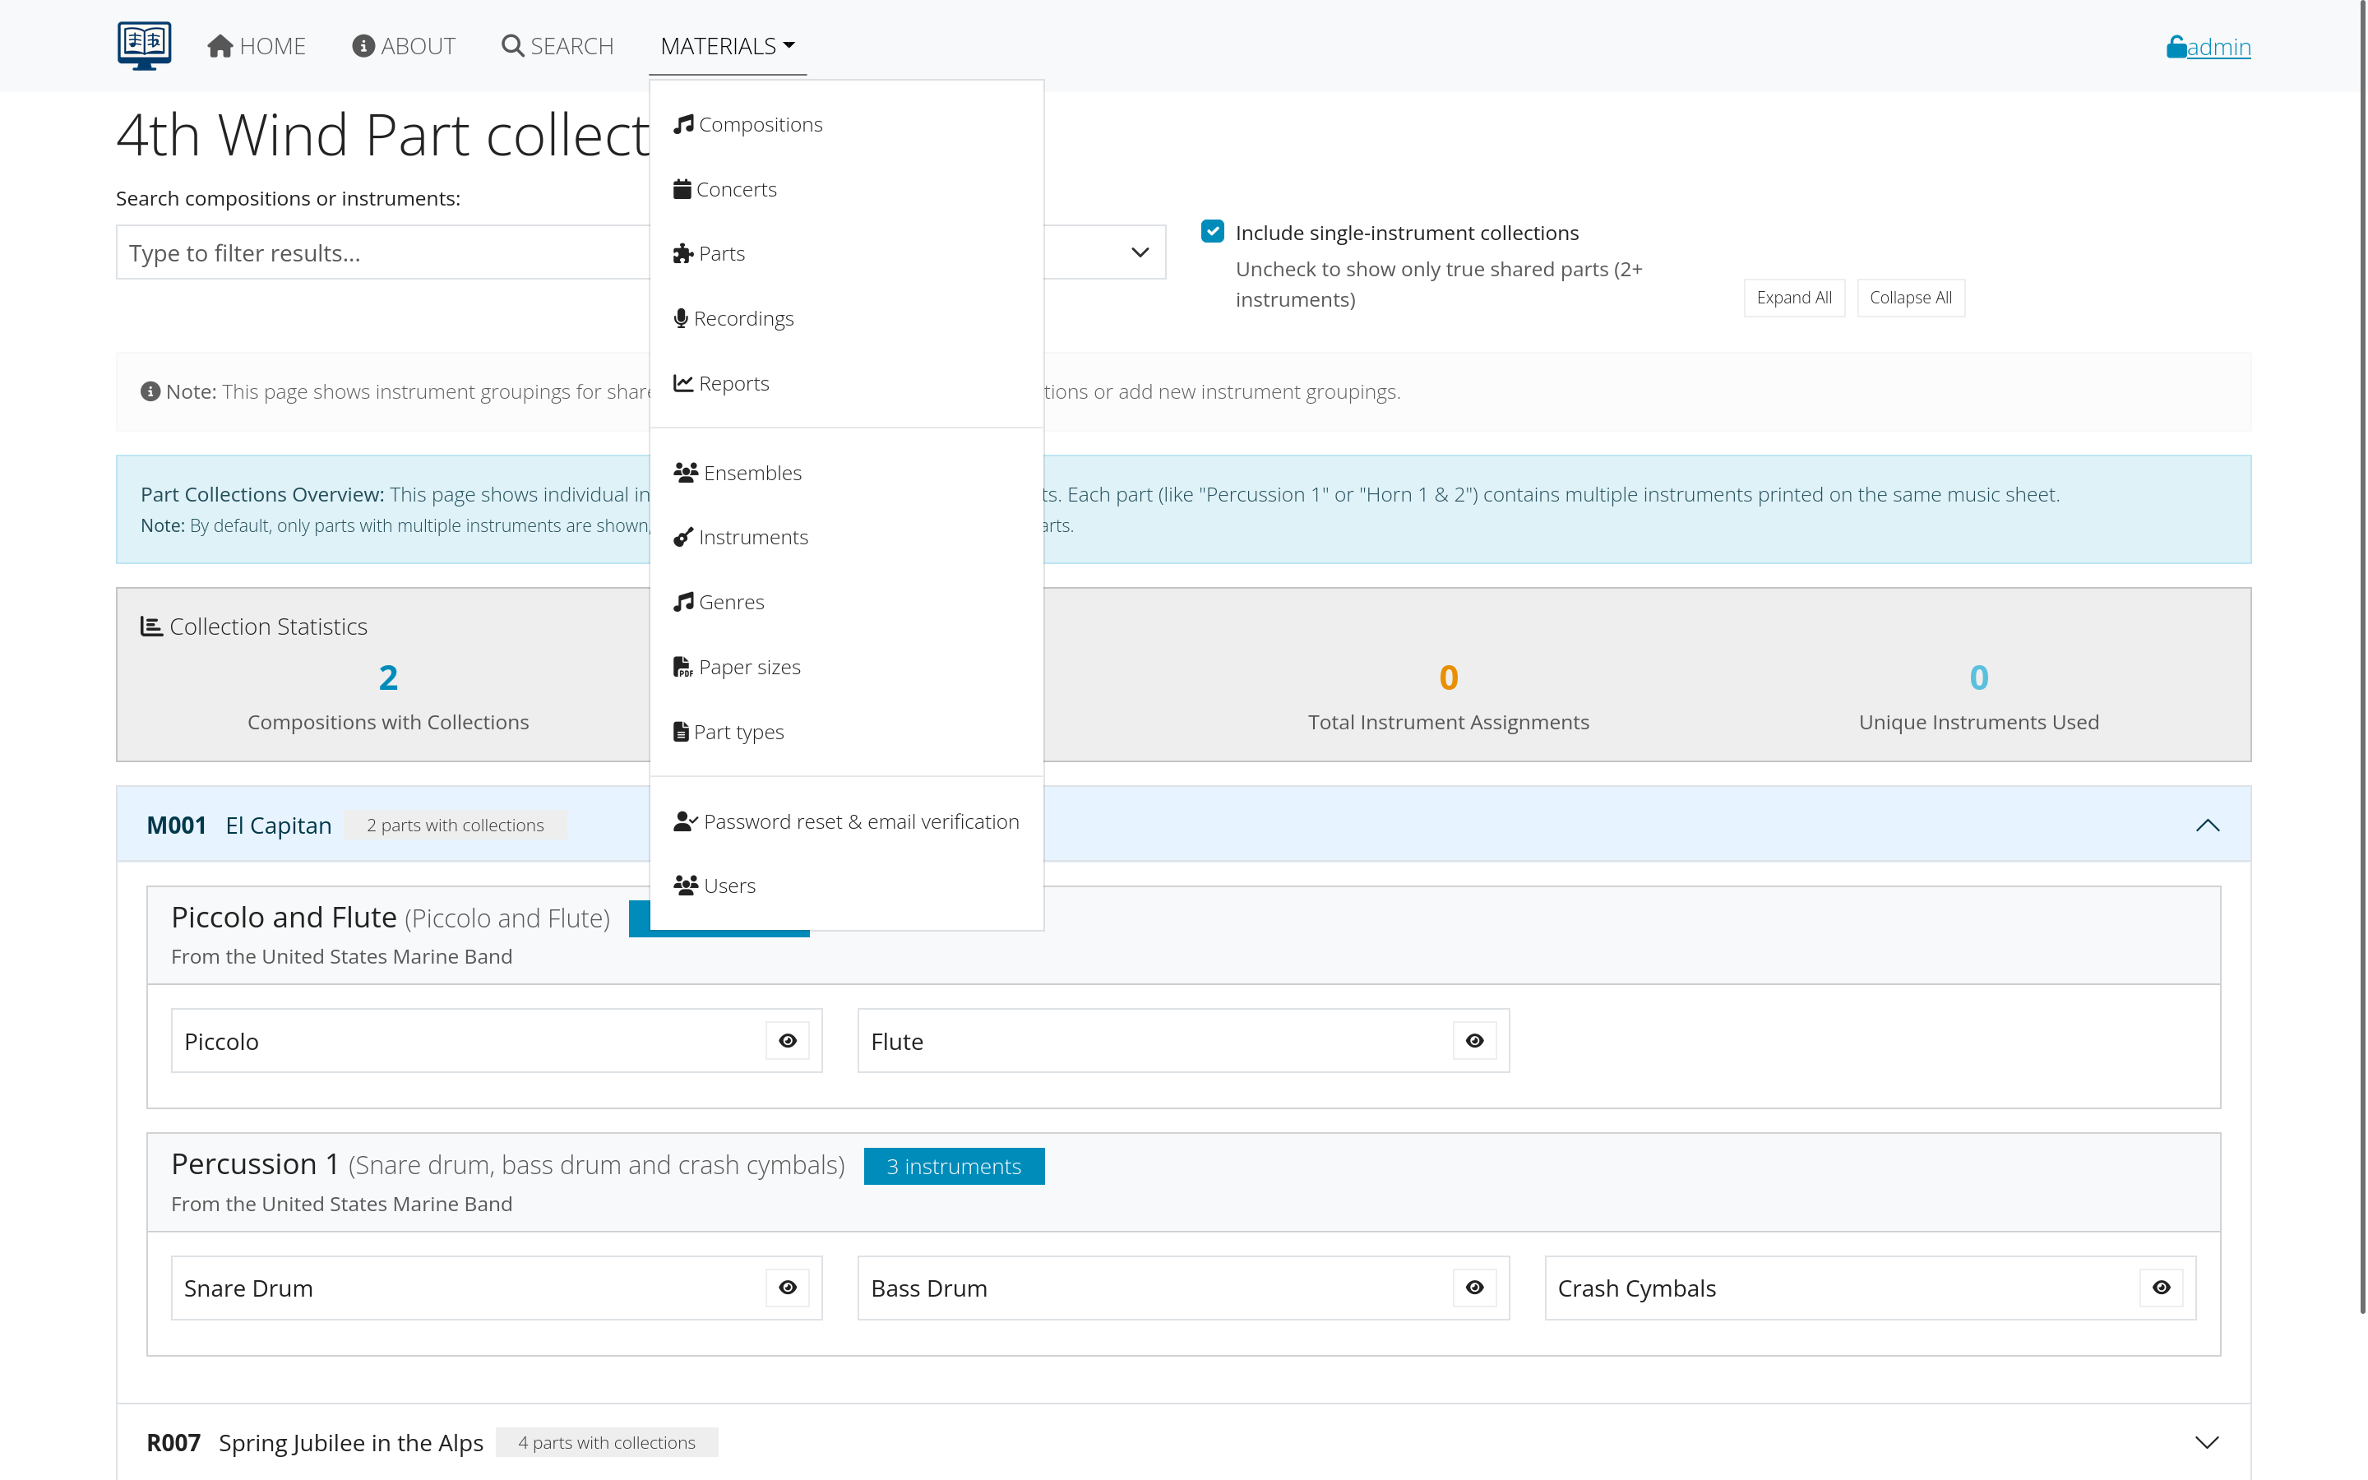Toggle visibility of the Flute instrument
Viewport: 2368px width, 1480px height.
tap(1473, 1040)
